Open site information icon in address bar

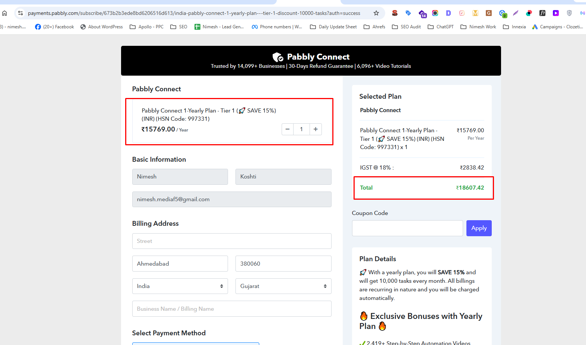pyautogui.click(x=20, y=13)
